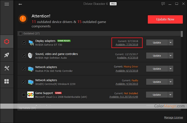
Task: Update the Realtek PCIe GbE Family Controller
Action: [157, 69]
